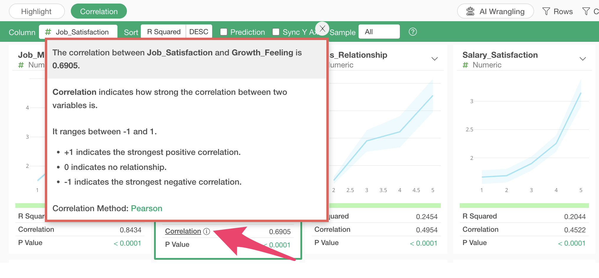Open the R Squared sort dropdown
This screenshot has width=599, height=278.
(163, 32)
